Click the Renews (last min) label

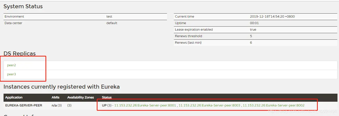[x=188, y=43]
